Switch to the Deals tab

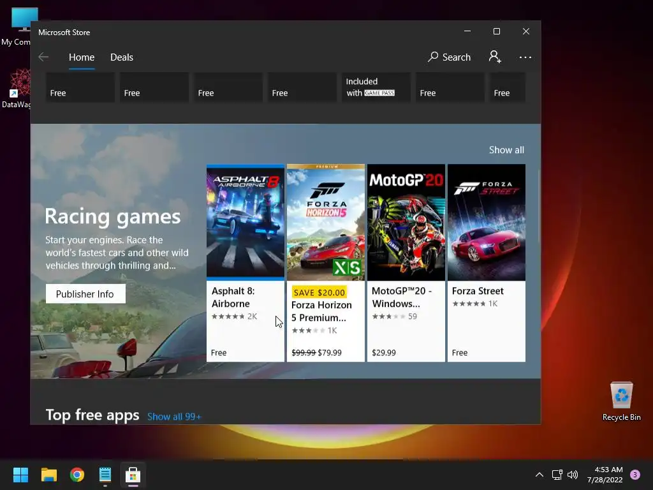point(122,57)
